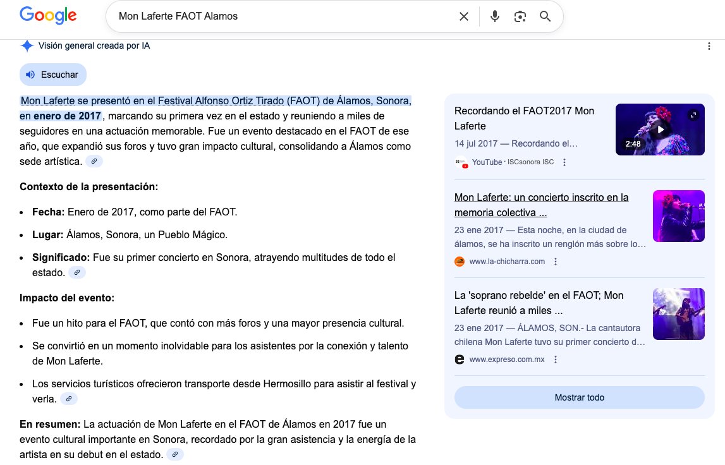Screen dimensions: 725x465
Task: Open 'Mon Laferte: un concierto inscrito' article
Action: click(542, 205)
